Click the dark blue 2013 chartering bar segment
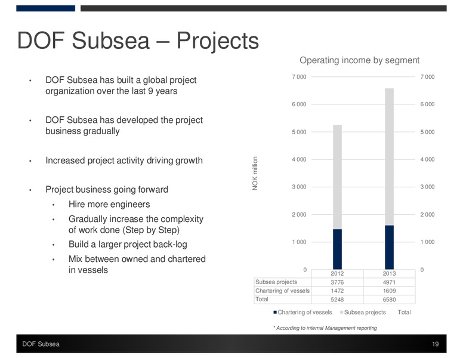Screen dimensions: 463x358 click(389, 247)
